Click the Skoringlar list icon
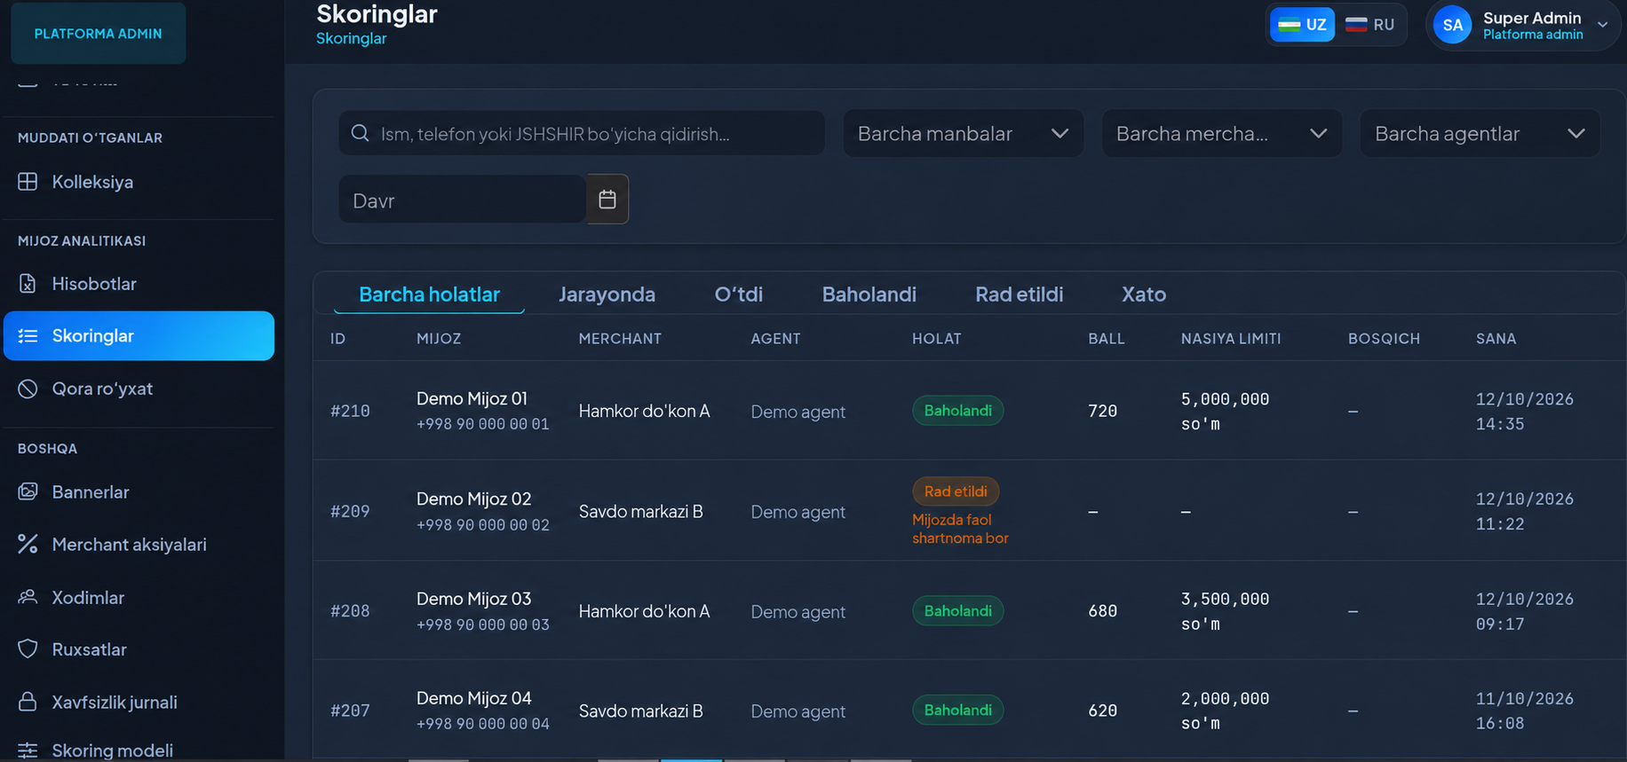 28,336
